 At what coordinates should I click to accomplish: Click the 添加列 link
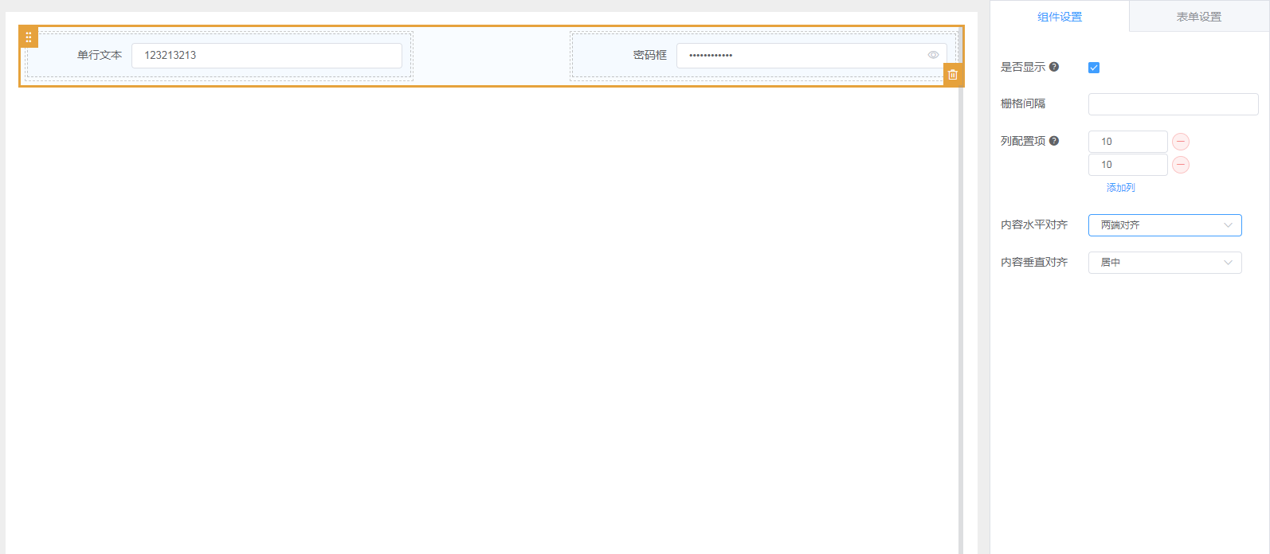(1120, 188)
